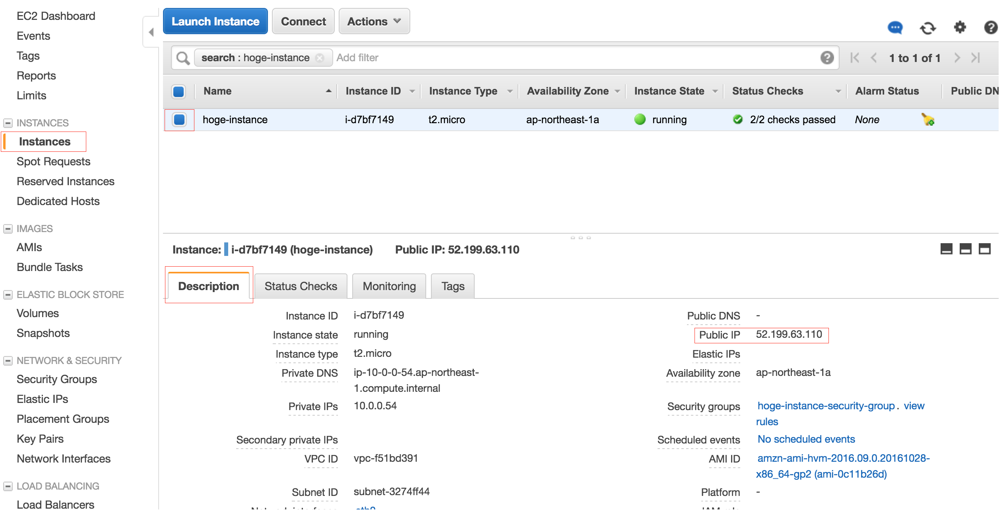Open the Status Checks column dropdown
This screenshot has width=1005, height=515.
[838, 91]
